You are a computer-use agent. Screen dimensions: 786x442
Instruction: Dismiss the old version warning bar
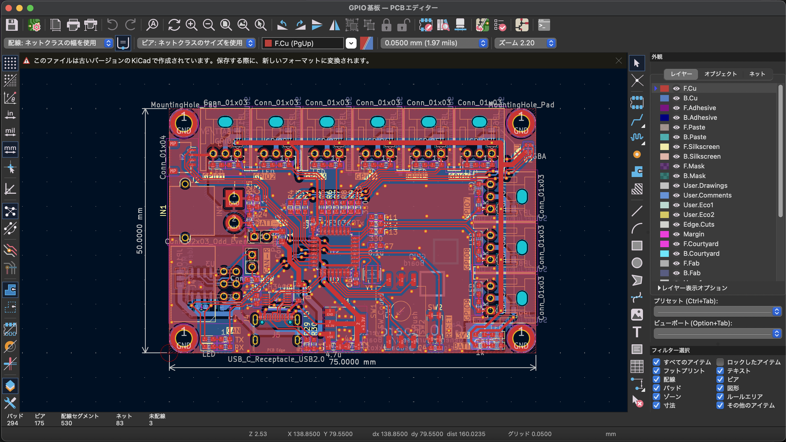[618, 61]
